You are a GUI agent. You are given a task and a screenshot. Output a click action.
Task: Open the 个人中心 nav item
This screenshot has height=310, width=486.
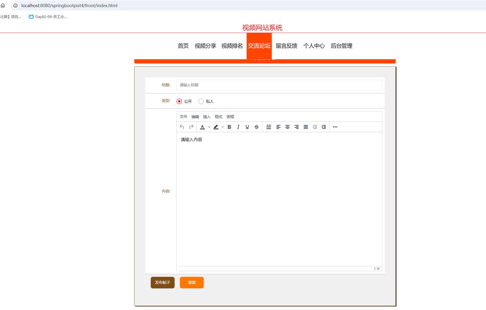(x=314, y=46)
